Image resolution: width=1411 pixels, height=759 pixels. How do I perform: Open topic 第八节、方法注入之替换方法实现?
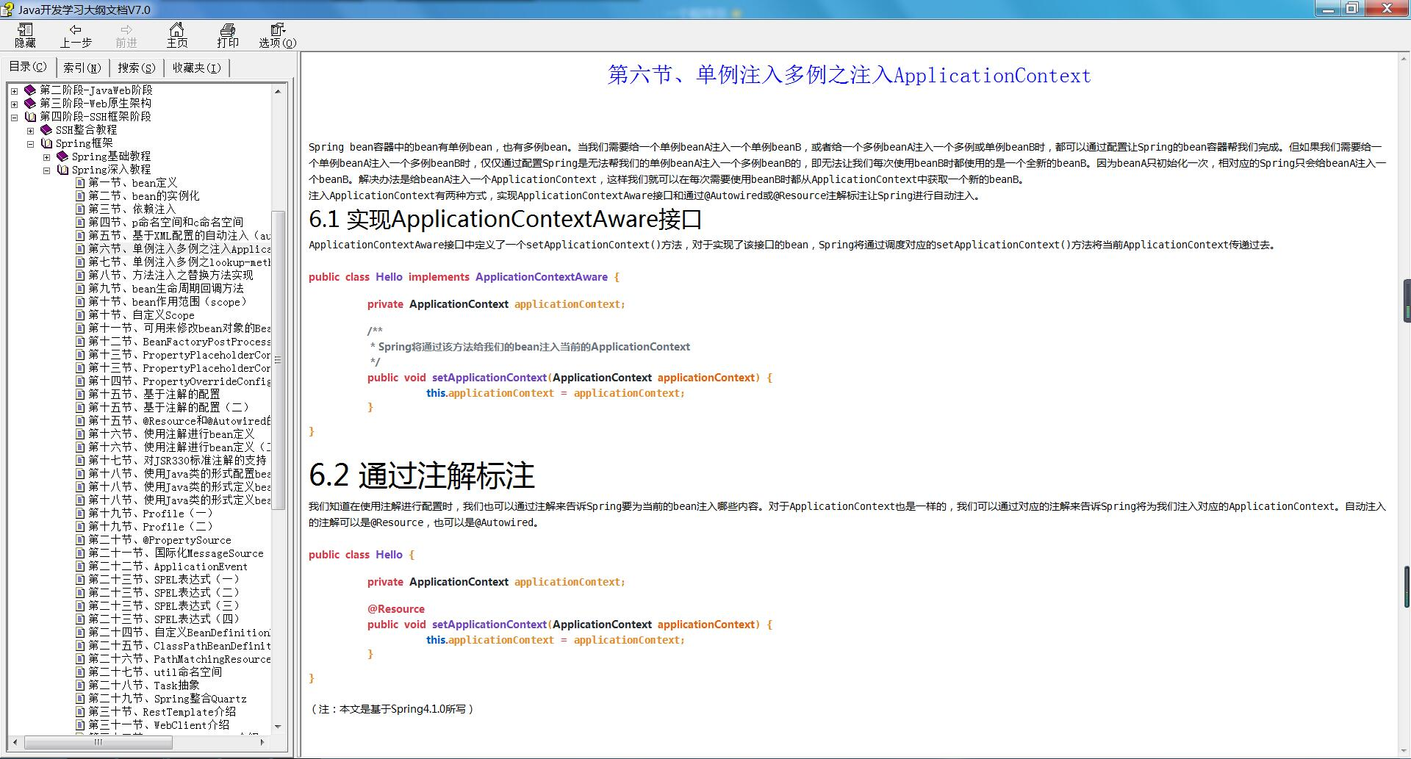pos(170,276)
